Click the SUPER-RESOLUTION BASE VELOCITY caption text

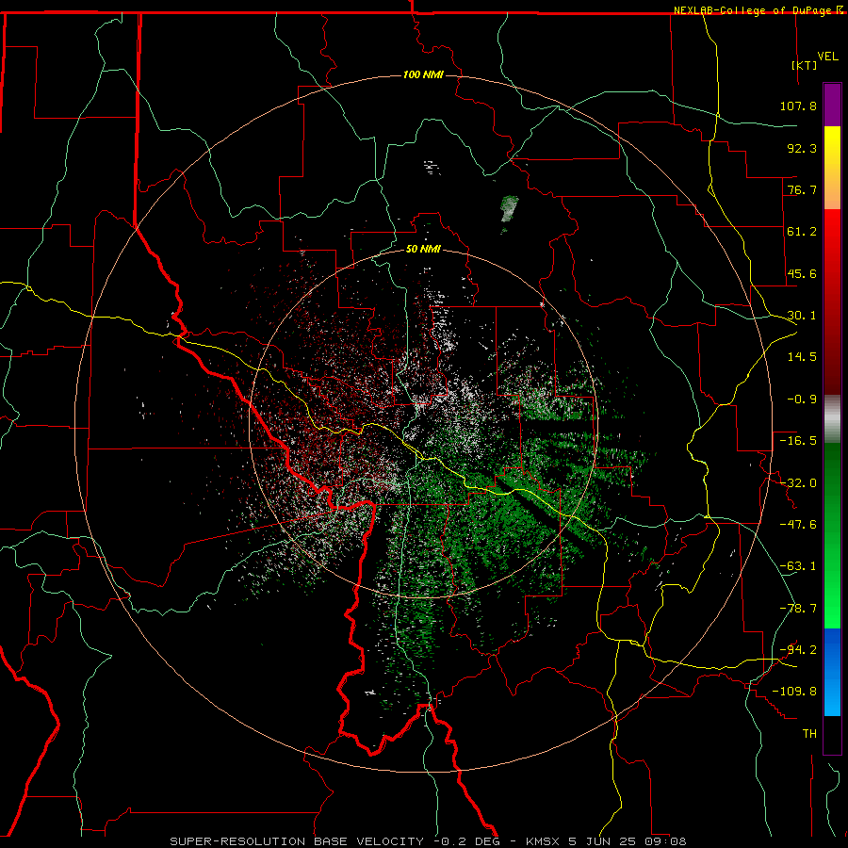pyautogui.click(x=297, y=841)
